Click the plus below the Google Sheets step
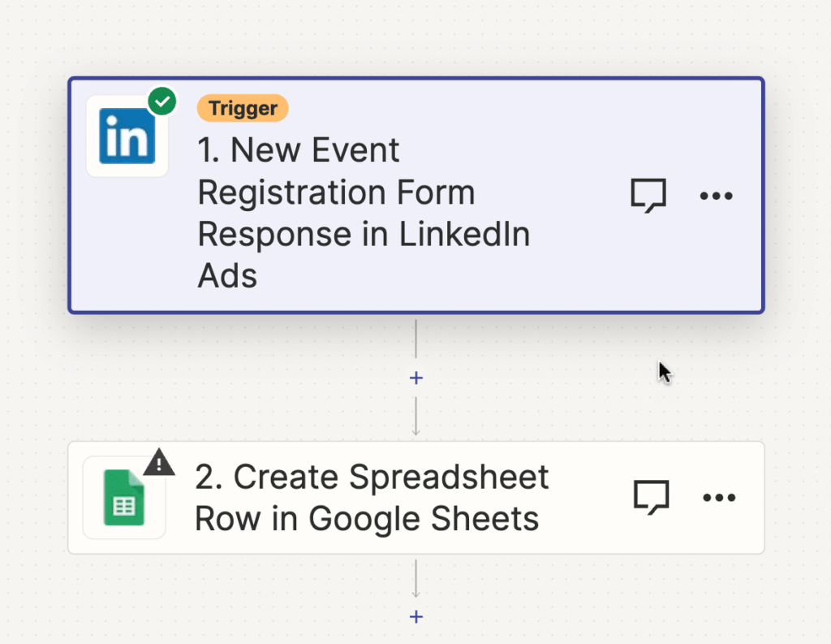Screen dimensions: 831x644 (415, 617)
